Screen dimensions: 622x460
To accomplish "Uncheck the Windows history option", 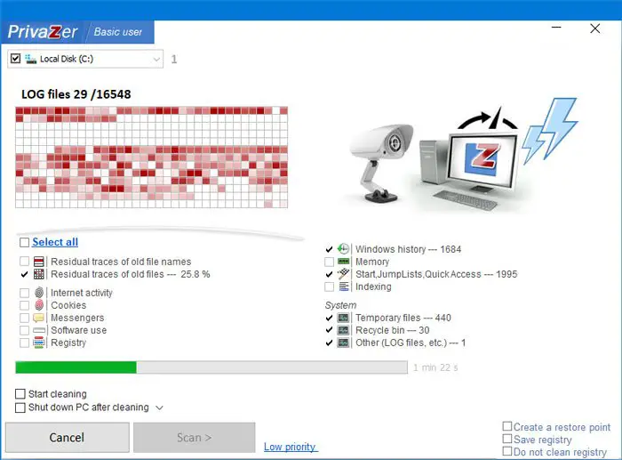I will click(329, 249).
